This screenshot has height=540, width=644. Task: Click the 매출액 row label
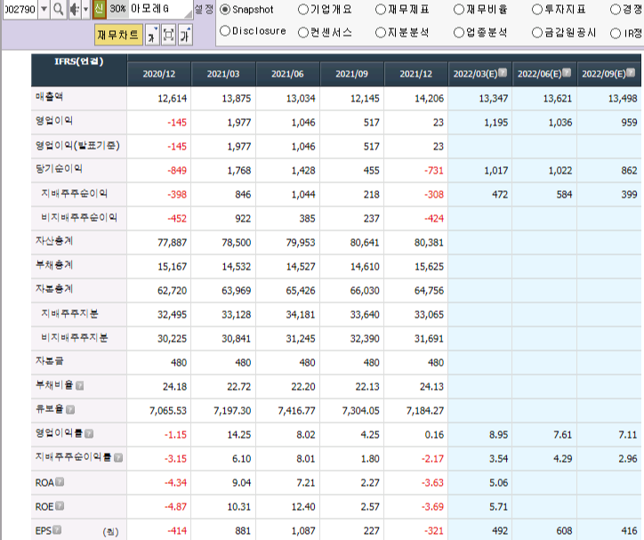49,97
